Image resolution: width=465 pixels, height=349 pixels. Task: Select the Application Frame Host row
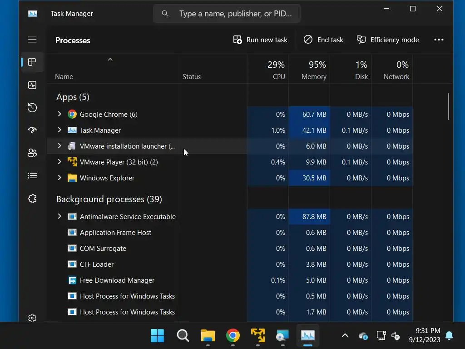coord(229,233)
